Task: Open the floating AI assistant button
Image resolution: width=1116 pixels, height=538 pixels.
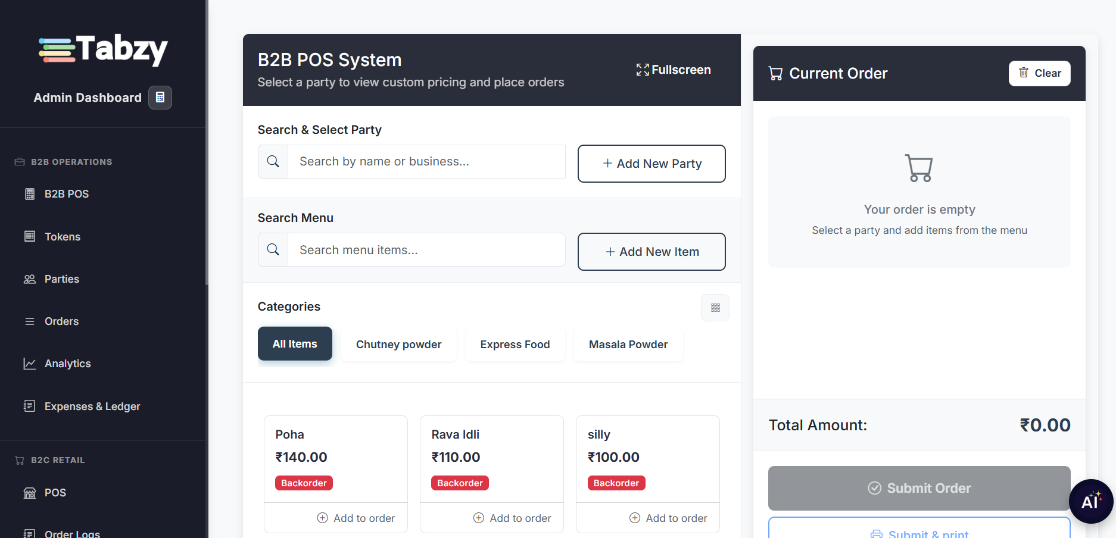Action: (1090, 501)
